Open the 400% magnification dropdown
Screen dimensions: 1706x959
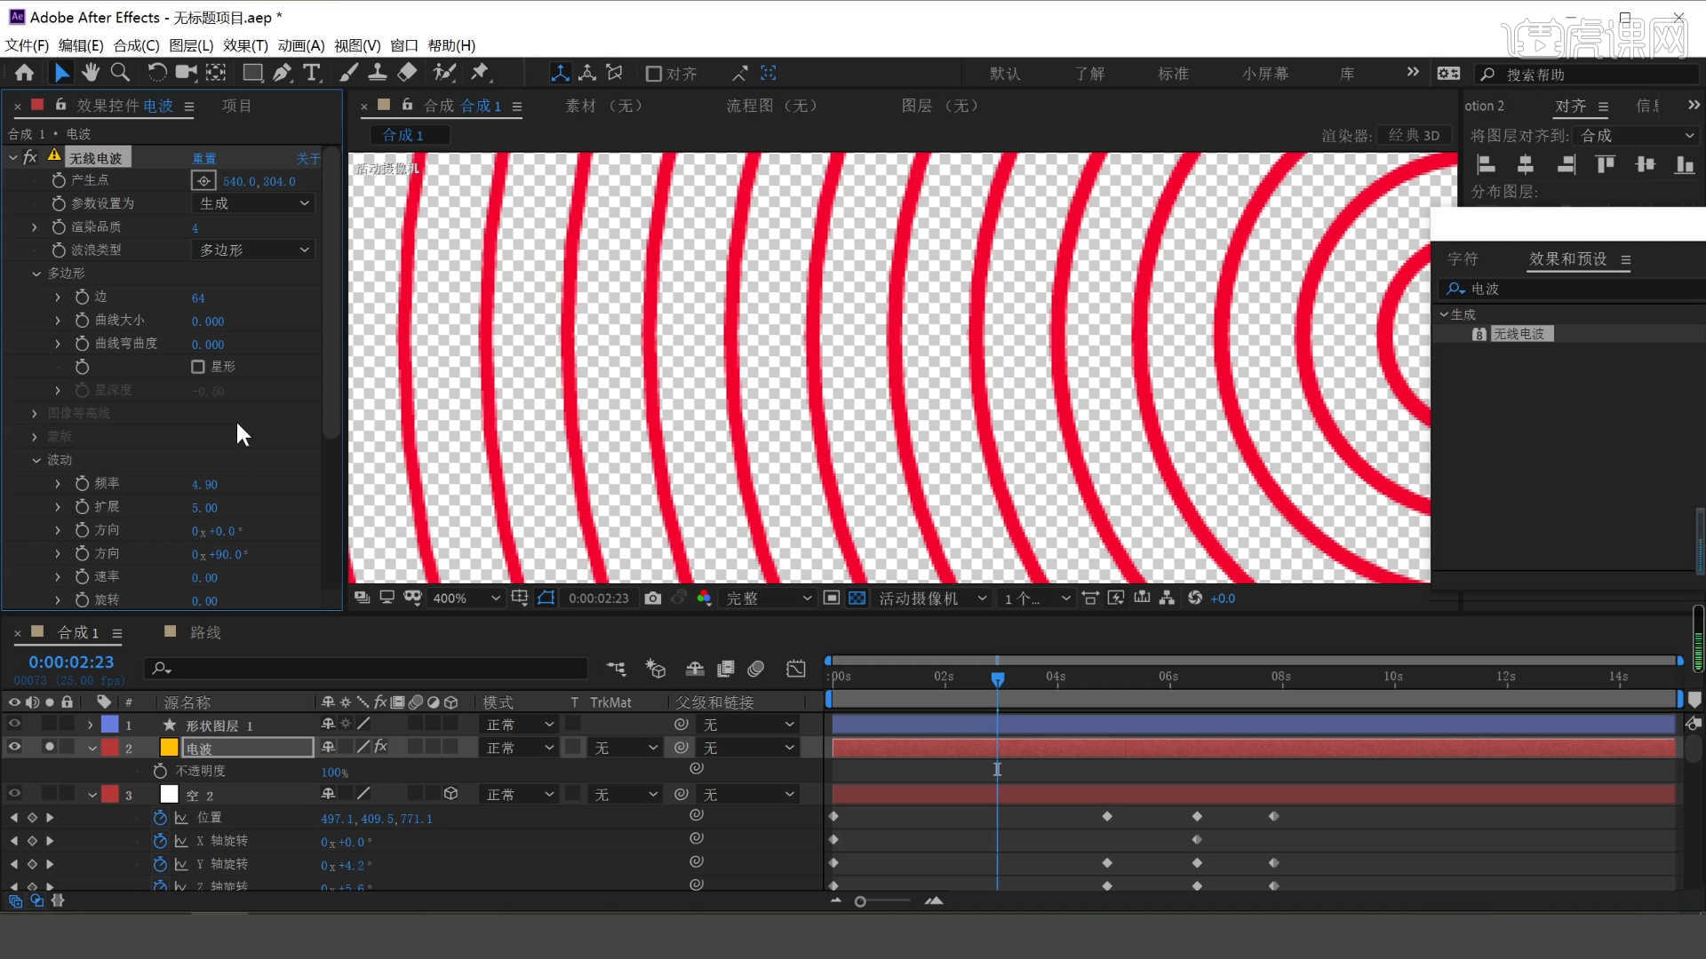466,598
